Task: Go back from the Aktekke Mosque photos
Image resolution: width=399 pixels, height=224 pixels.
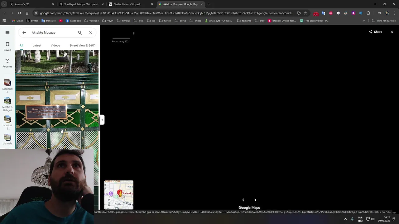Action: click(x=24, y=32)
